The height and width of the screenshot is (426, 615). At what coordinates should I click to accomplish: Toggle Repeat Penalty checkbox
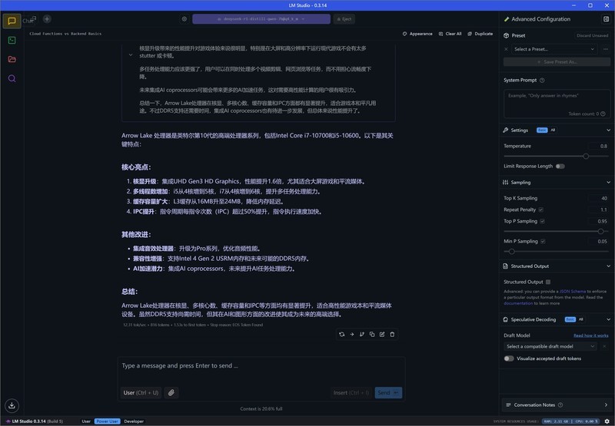[541, 210]
